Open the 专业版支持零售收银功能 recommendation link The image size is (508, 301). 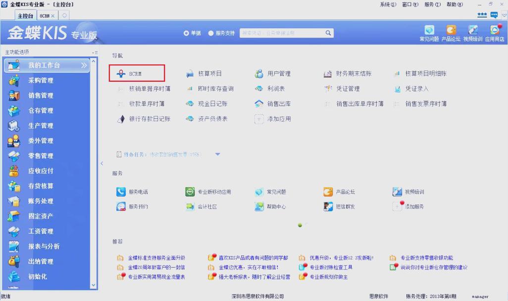[427, 258]
